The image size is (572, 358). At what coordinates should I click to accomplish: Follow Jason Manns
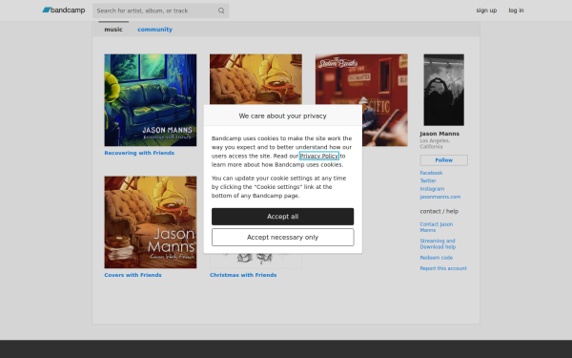point(443,160)
